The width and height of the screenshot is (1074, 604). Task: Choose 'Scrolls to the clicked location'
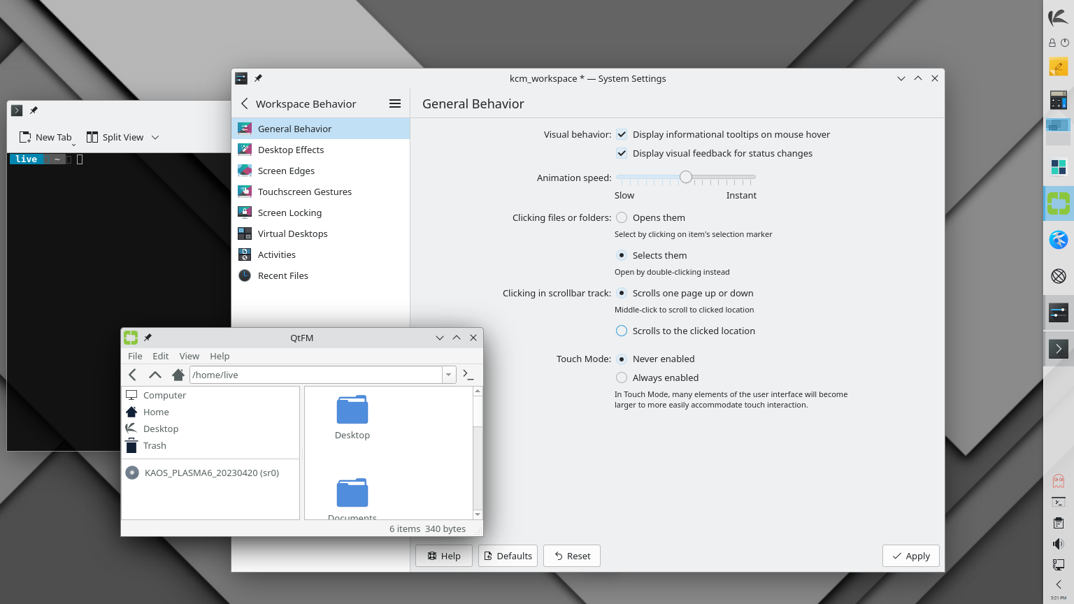[622, 331]
